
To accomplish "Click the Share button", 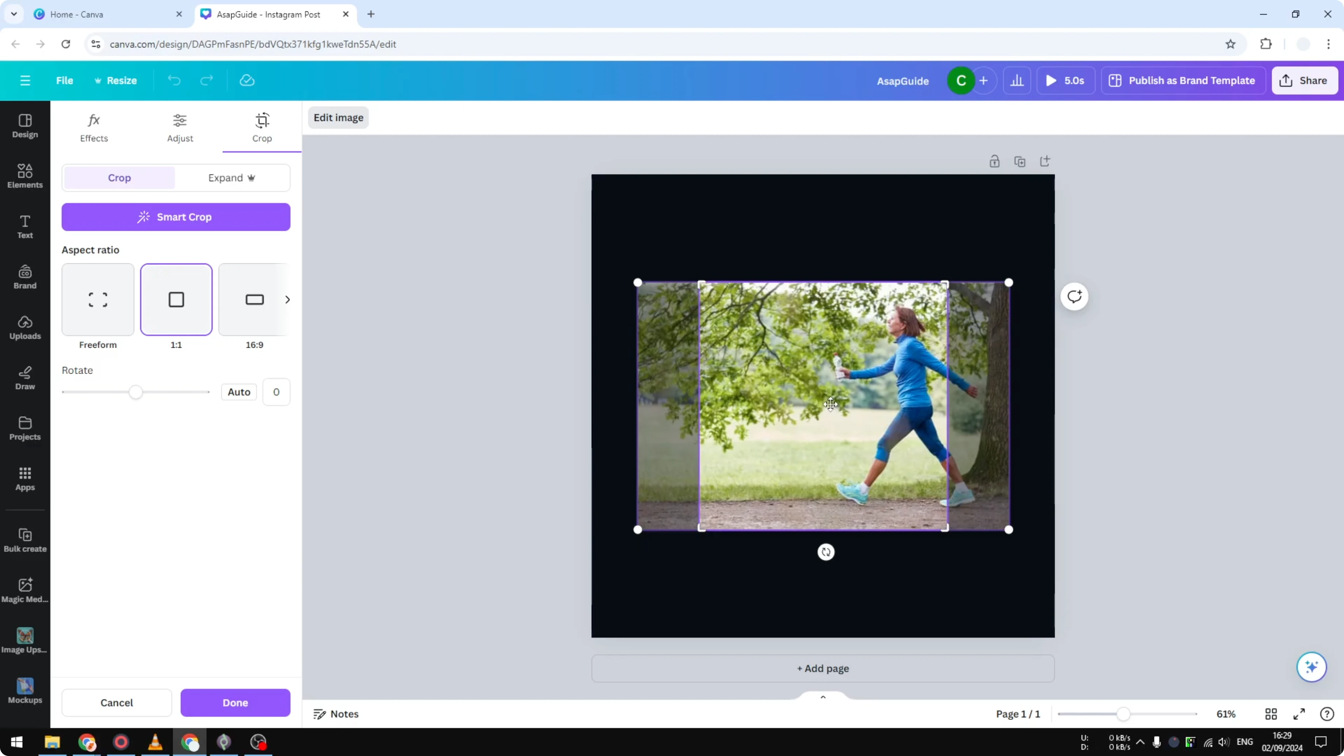I will click(1304, 80).
